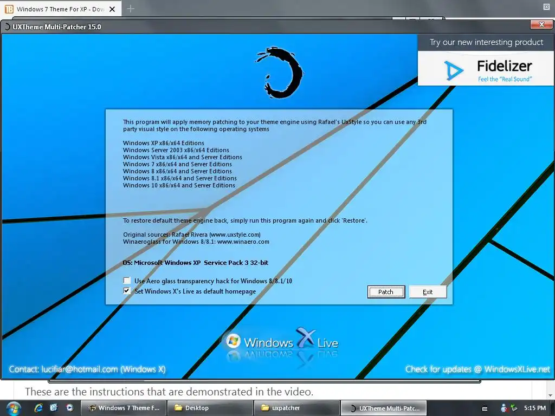Click the green arrow tray icon left of clock
The height and width of the screenshot is (416, 555).
[514, 408]
